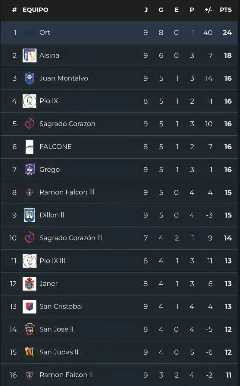Viewport: 240px width, 386px height.
Task: Sort table by PTS column header
Action: (x=226, y=10)
